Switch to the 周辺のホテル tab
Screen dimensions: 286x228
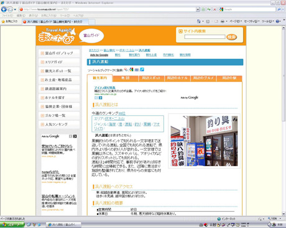tap(177, 78)
